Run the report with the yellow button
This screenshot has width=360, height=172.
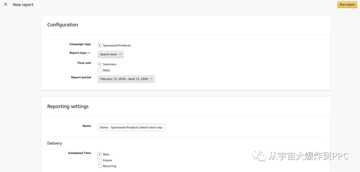tap(347, 5)
